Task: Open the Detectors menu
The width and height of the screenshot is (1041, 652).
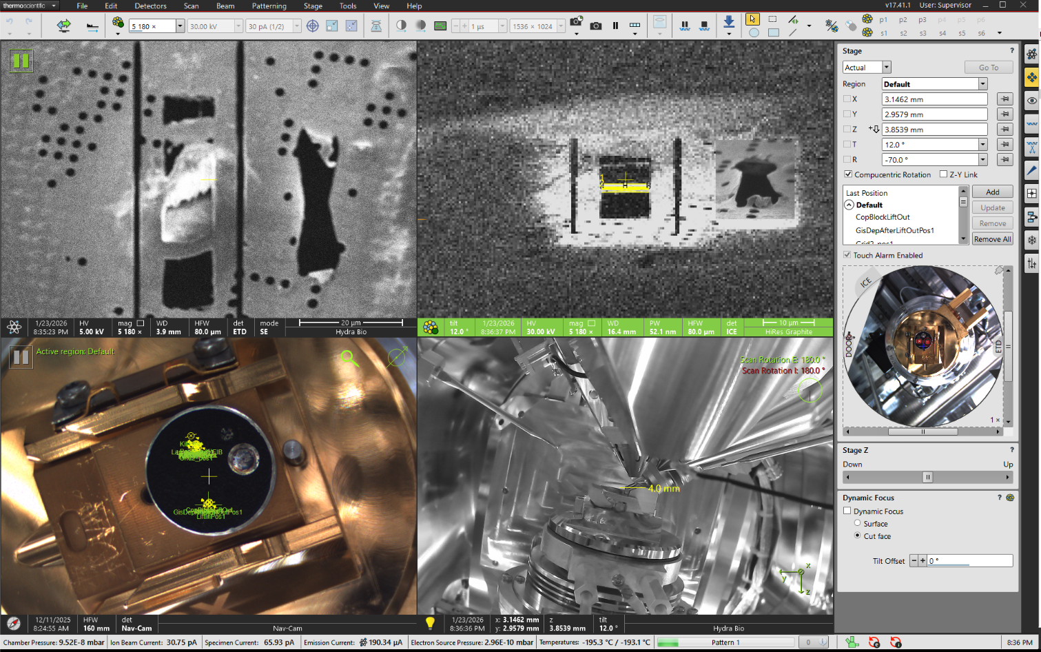Action: 150,6
